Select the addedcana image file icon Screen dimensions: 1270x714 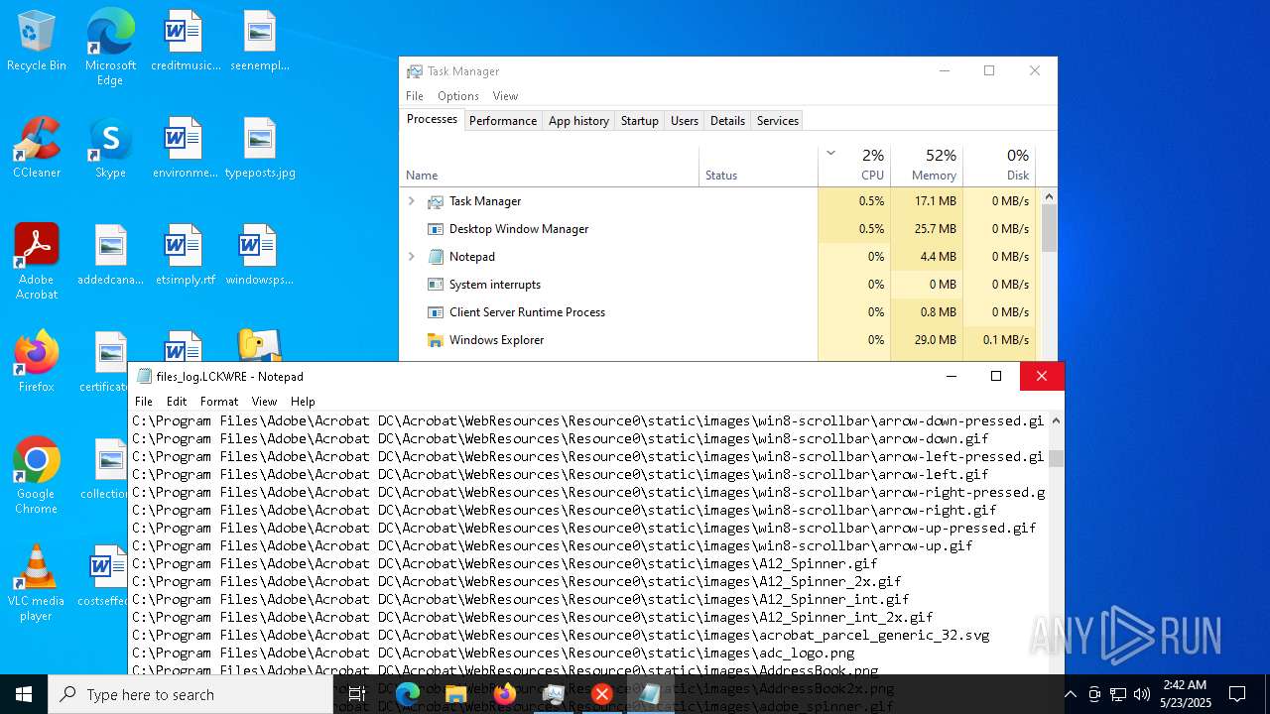pos(110,255)
